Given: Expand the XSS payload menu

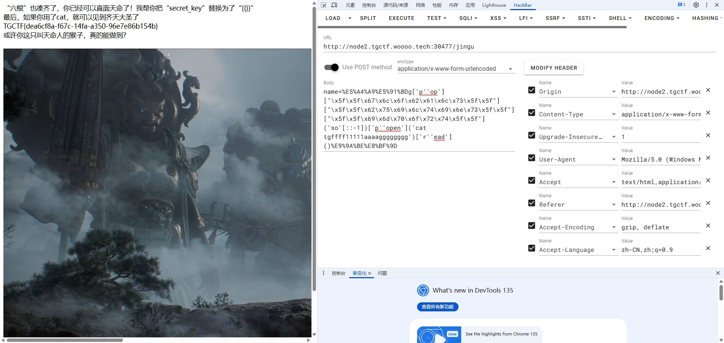Looking at the screenshot, I should click(x=499, y=18).
